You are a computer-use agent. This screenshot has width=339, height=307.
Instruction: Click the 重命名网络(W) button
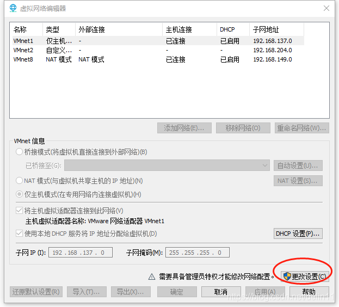pyautogui.click(x=302, y=128)
